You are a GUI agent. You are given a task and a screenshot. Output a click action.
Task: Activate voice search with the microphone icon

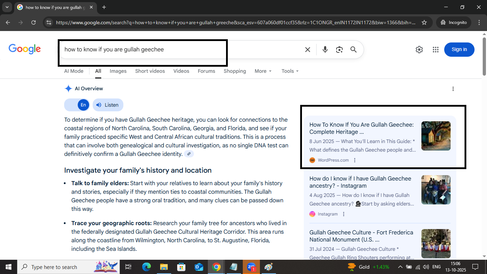(x=325, y=50)
